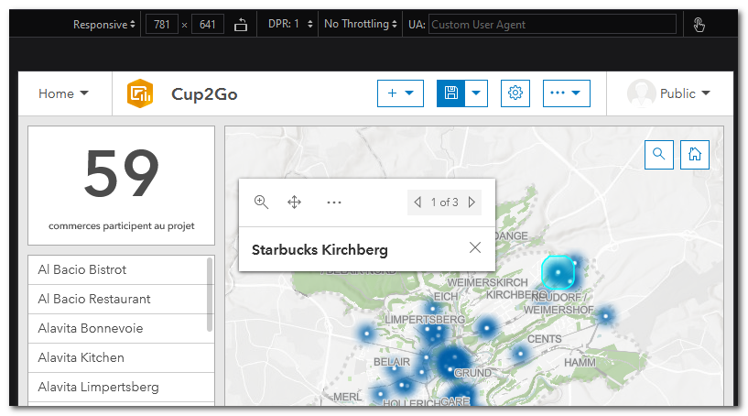
Task: Open the popup more options menu
Action: (x=334, y=203)
